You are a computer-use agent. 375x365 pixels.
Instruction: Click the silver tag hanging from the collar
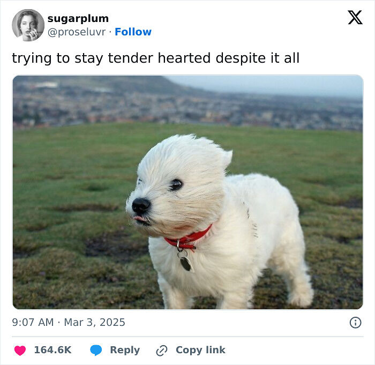[186, 263]
